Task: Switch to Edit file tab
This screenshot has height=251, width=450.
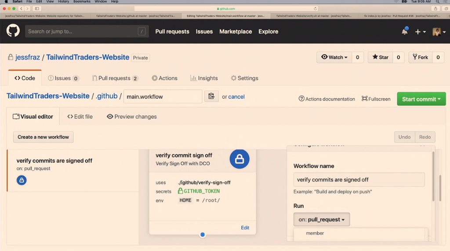Action: click(x=80, y=117)
